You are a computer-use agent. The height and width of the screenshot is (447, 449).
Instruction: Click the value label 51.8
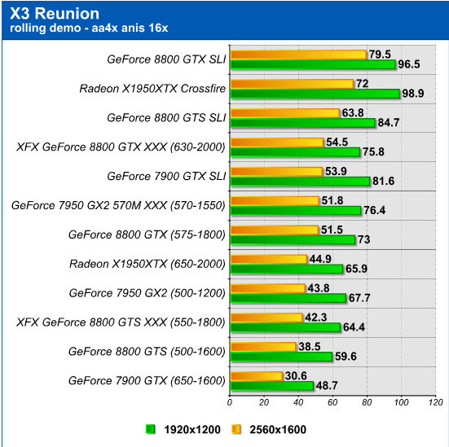click(332, 200)
